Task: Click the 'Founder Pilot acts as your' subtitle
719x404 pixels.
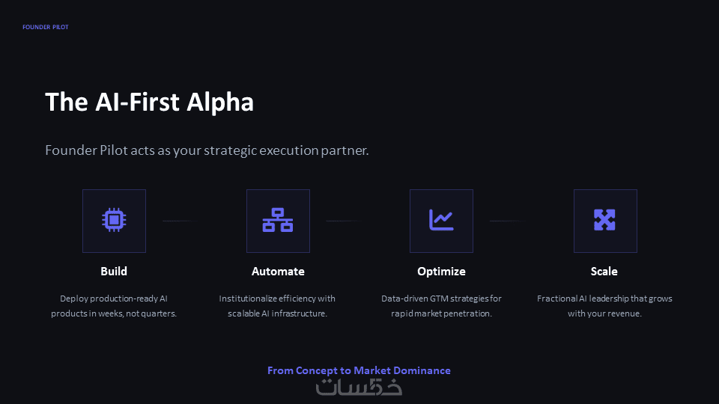Action: 207,150
